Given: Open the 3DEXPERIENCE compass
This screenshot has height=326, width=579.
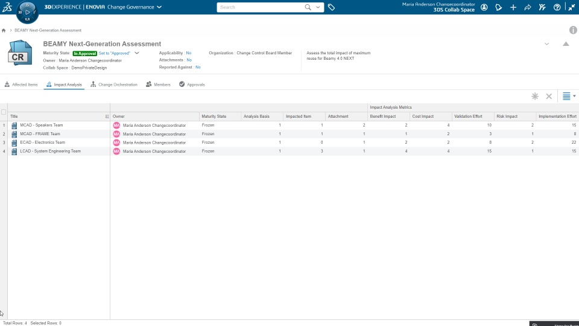Looking at the screenshot, I should (27, 12).
